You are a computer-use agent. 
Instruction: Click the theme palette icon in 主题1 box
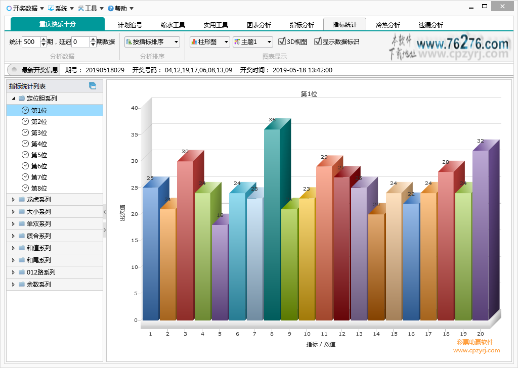point(237,41)
